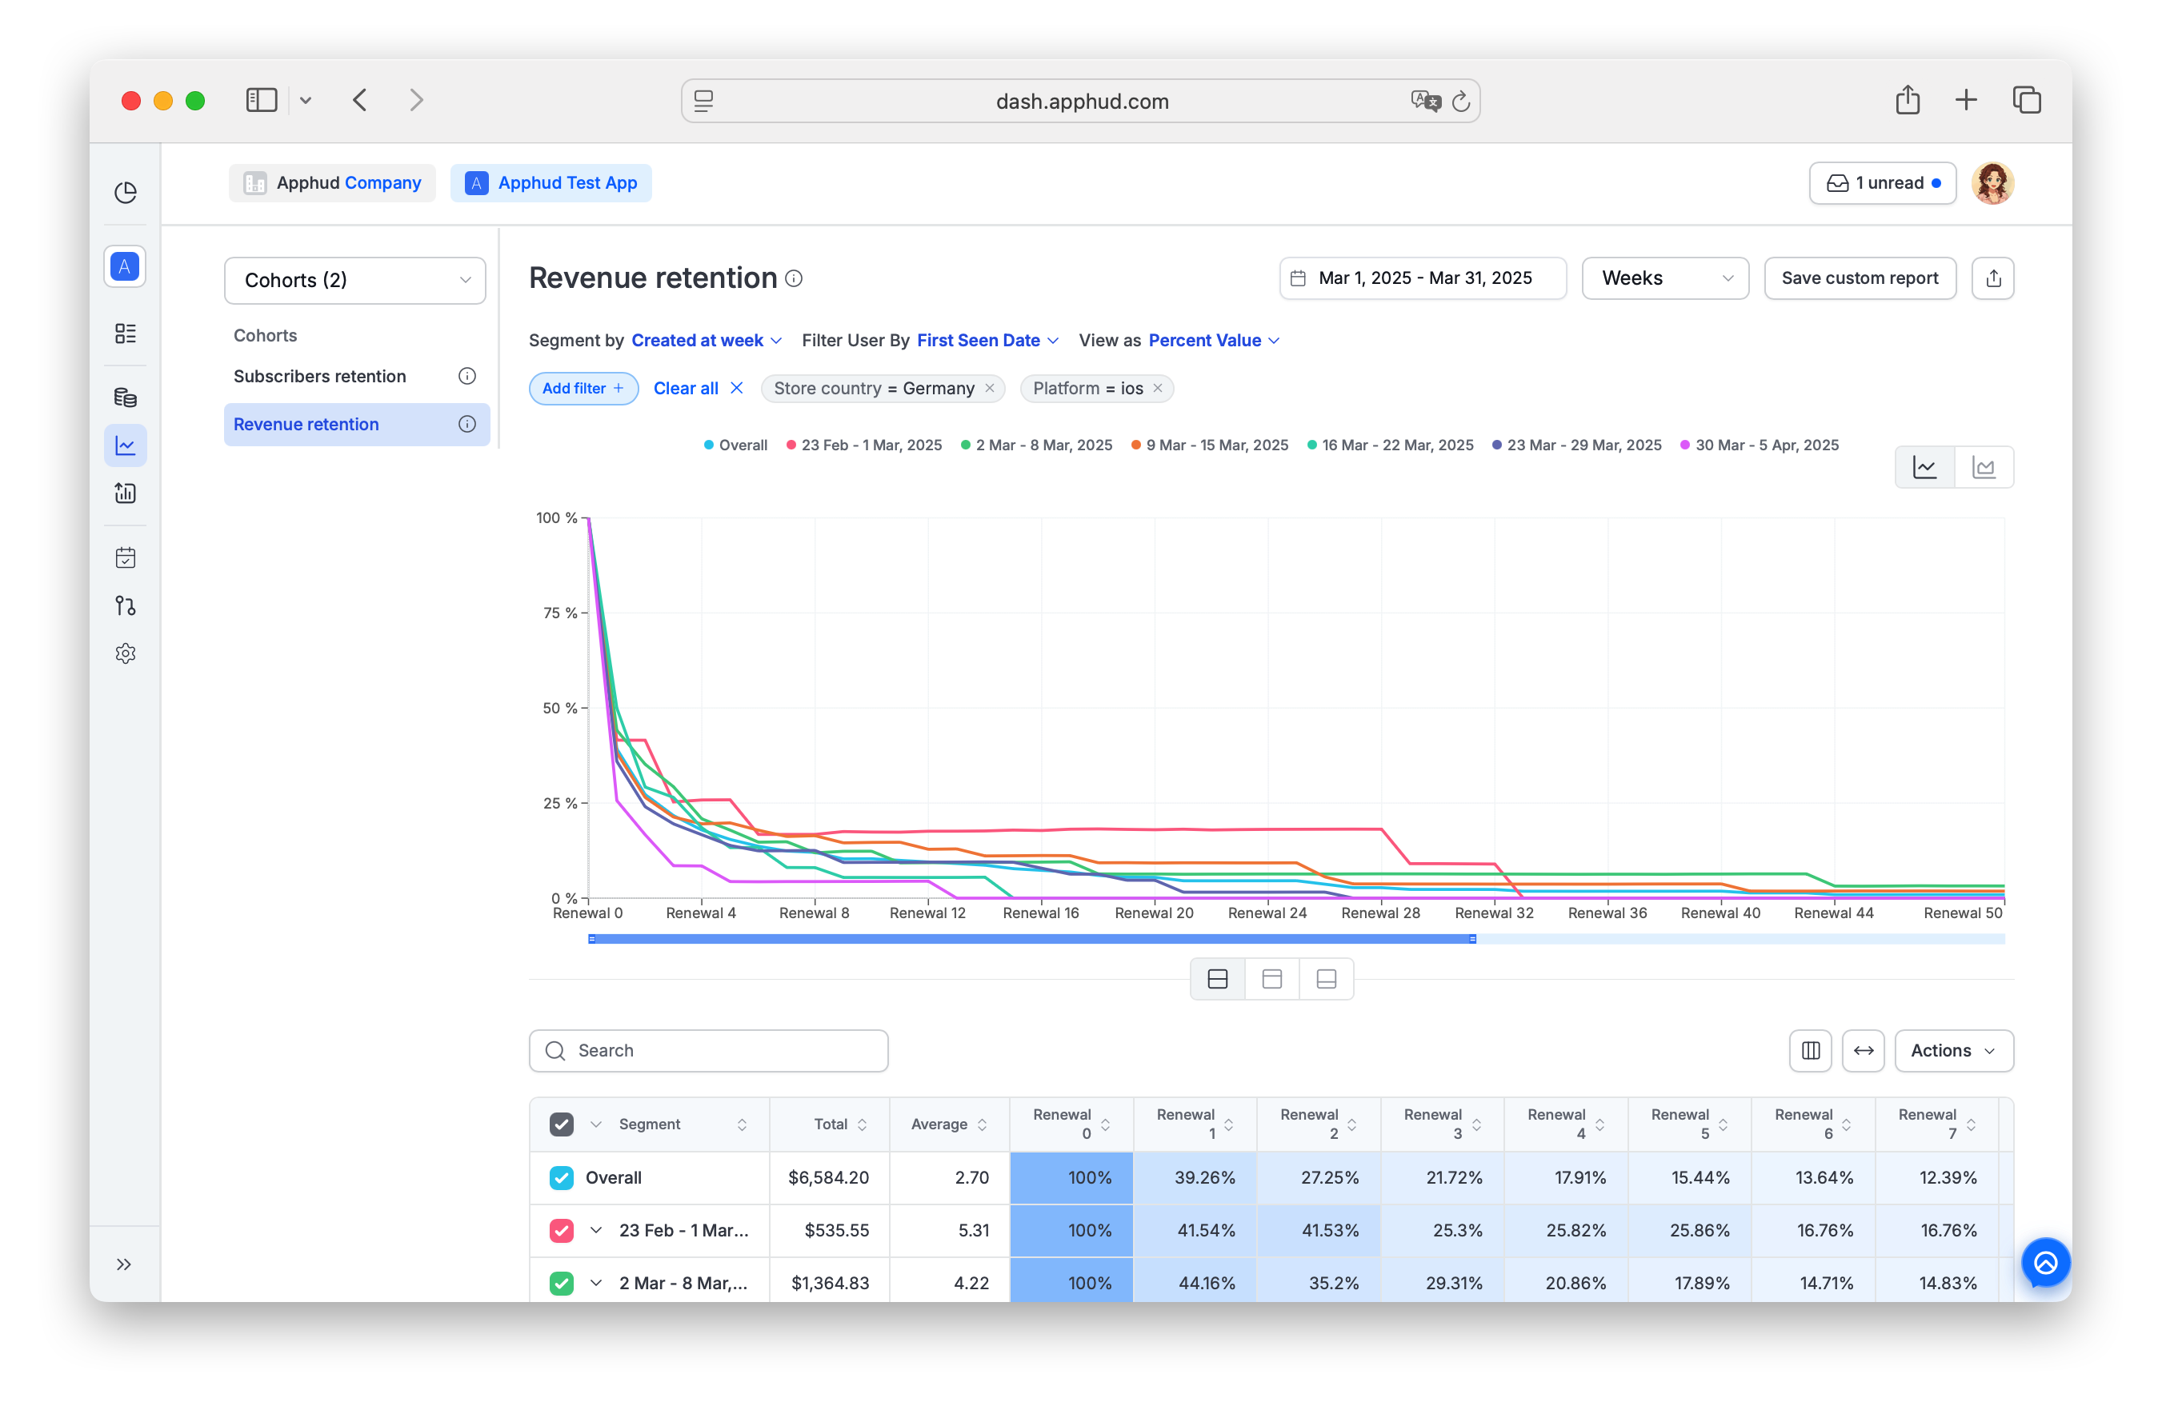Open View as Percent Value dropdown

[1214, 341]
